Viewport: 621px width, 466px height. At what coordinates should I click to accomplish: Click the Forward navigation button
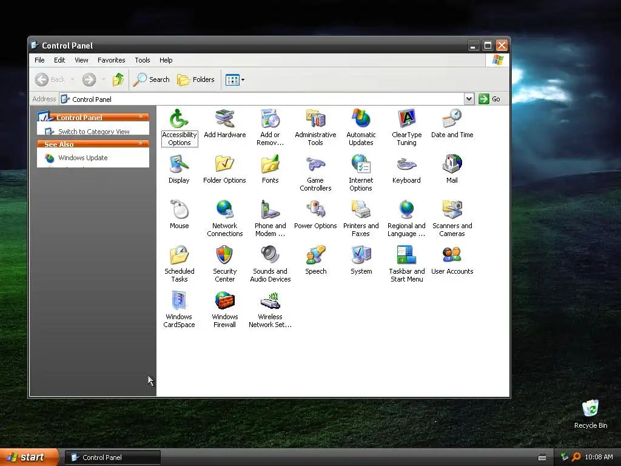pyautogui.click(x=89, y=79)
